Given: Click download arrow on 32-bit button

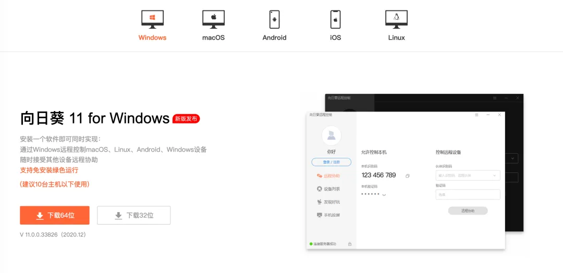Looking at the screenshot, I should pyautogui.click(x=118, y=216).
